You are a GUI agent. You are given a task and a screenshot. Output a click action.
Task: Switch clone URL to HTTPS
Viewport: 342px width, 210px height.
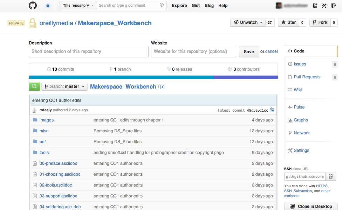[322, 186]
